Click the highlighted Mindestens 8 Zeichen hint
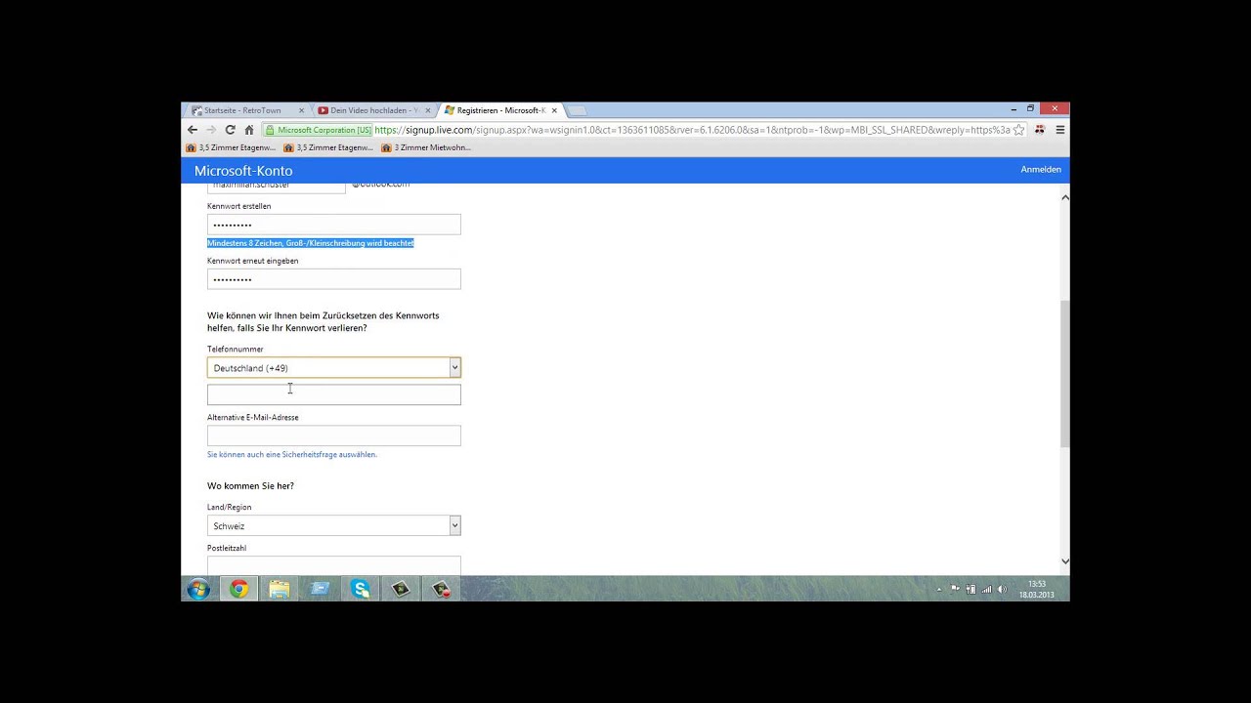The width and height of the screenshot is (1251, 703). click(311, 243)
